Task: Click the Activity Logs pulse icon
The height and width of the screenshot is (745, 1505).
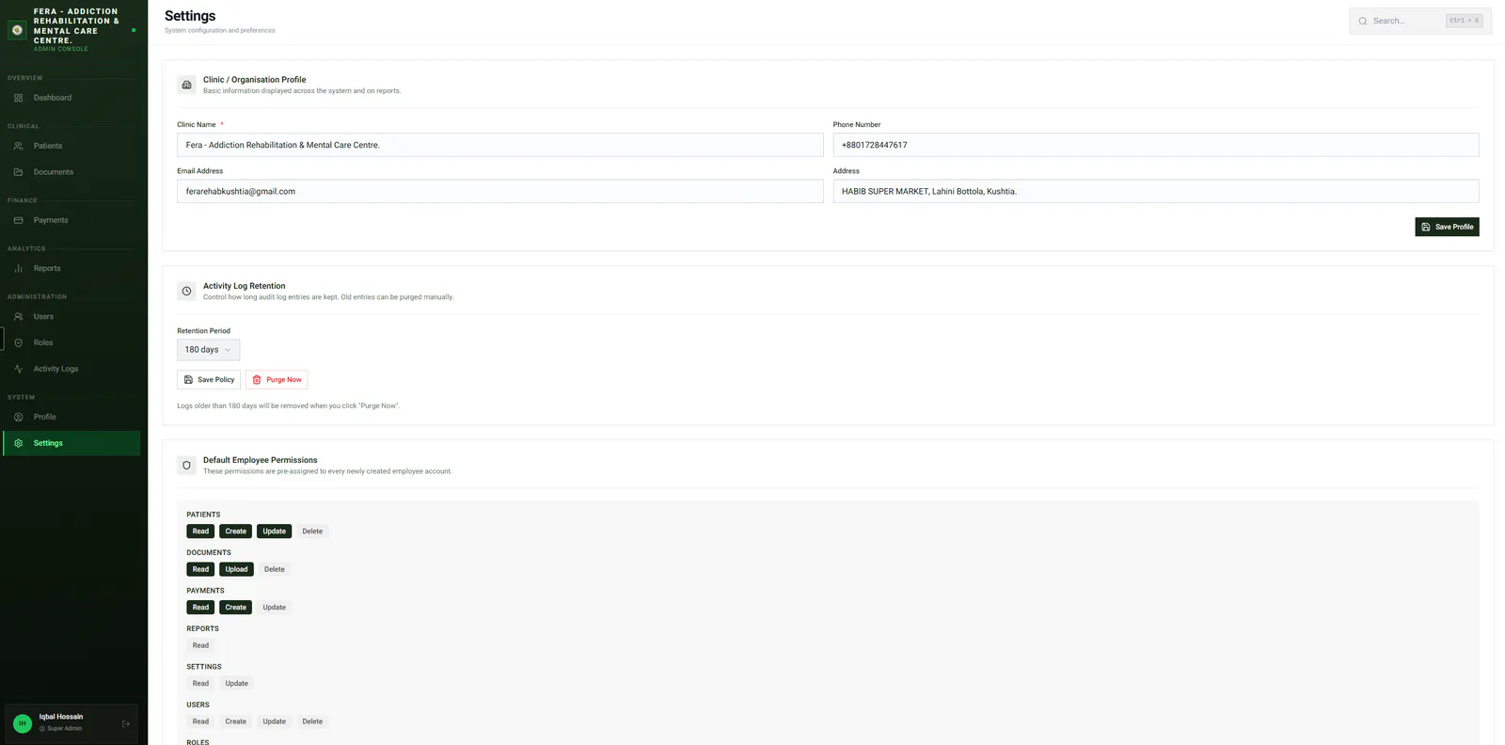Action: (x=18, y=369)
